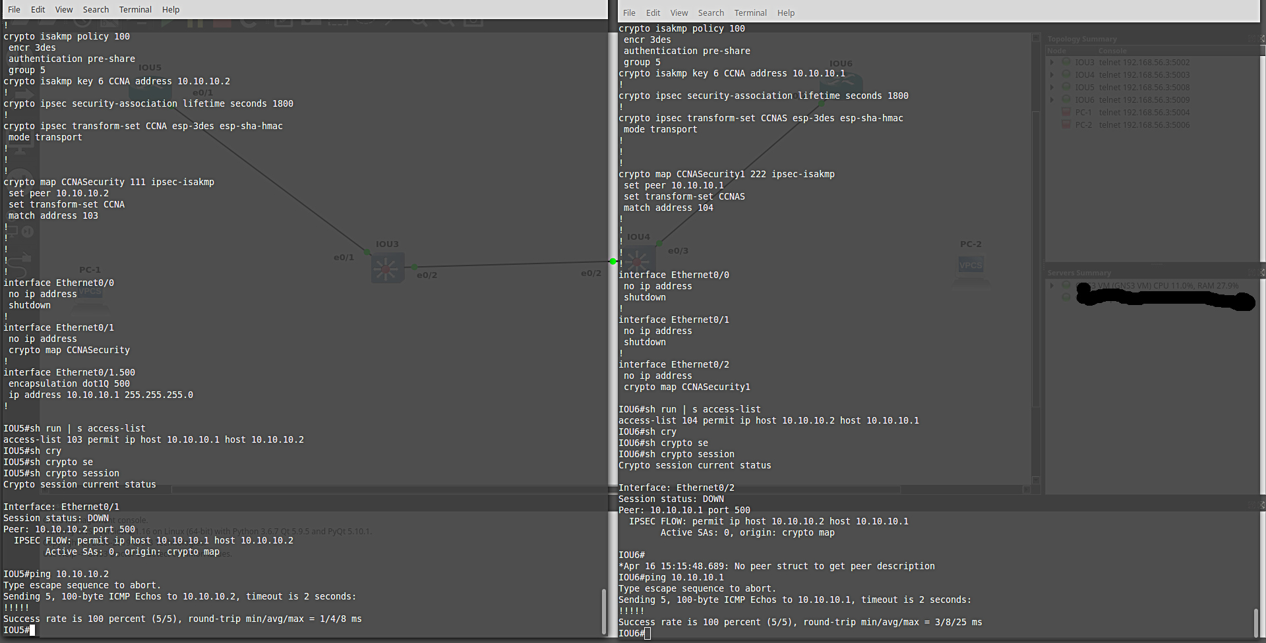Image resolution: width=1266 pixels, height=643 pixels.
Task: Open Edit menu in right IOU6 terminal
Action: (x=653, y=13)
